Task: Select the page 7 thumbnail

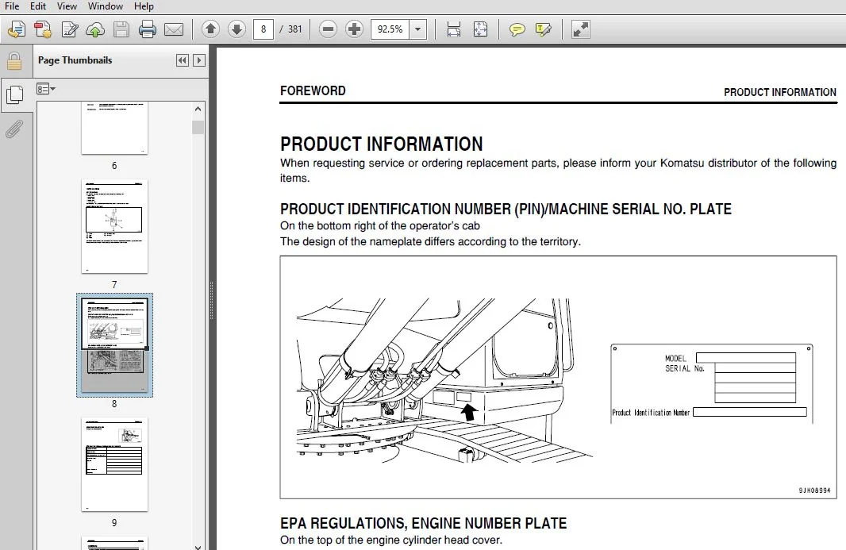Action: point(114,226)
